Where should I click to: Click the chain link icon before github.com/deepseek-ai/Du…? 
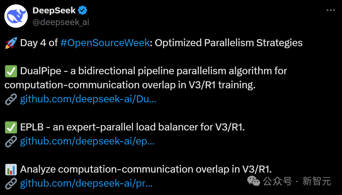tap(11, 99)
